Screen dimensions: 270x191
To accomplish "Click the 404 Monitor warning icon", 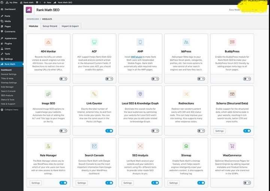I will [48, 42].
